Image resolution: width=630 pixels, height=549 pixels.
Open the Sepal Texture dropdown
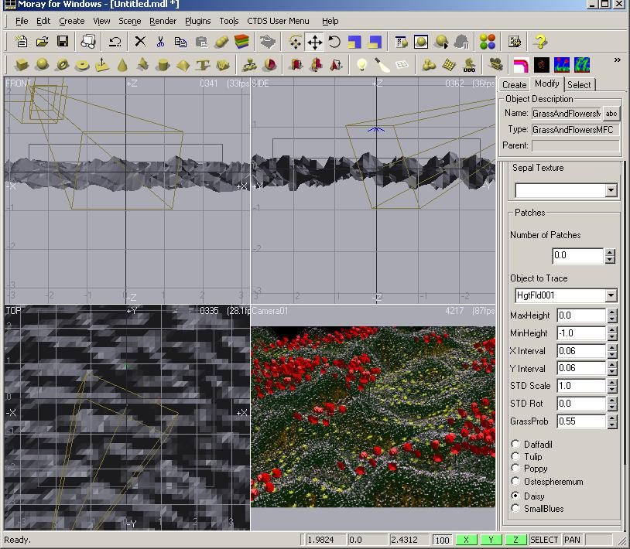pyautogui.click(x=611, y=190)
